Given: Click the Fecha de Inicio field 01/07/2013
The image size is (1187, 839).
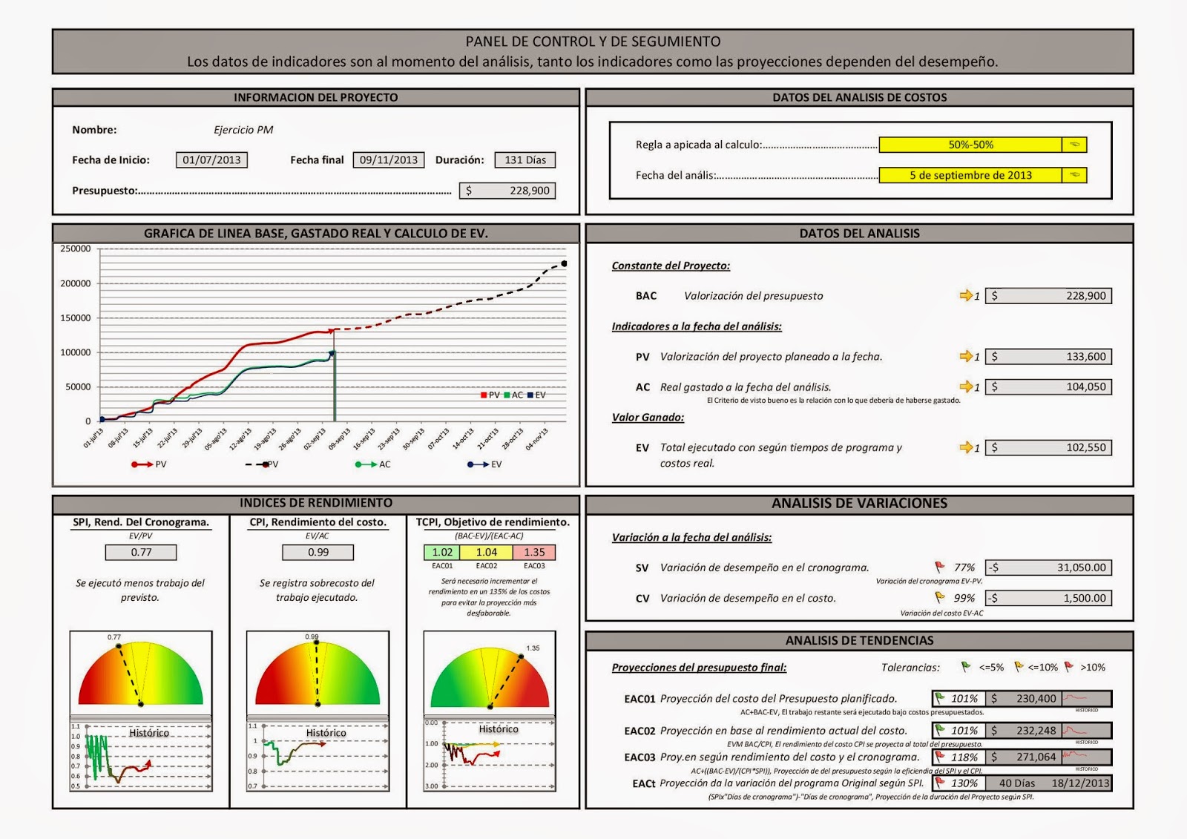Looking at the screenshot, I should click(211, 159).
